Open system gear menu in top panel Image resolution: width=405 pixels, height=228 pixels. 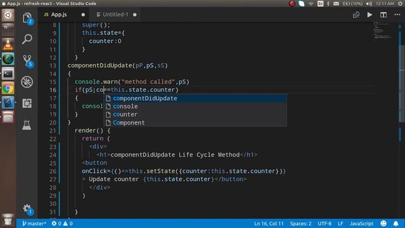click(400, 4)
